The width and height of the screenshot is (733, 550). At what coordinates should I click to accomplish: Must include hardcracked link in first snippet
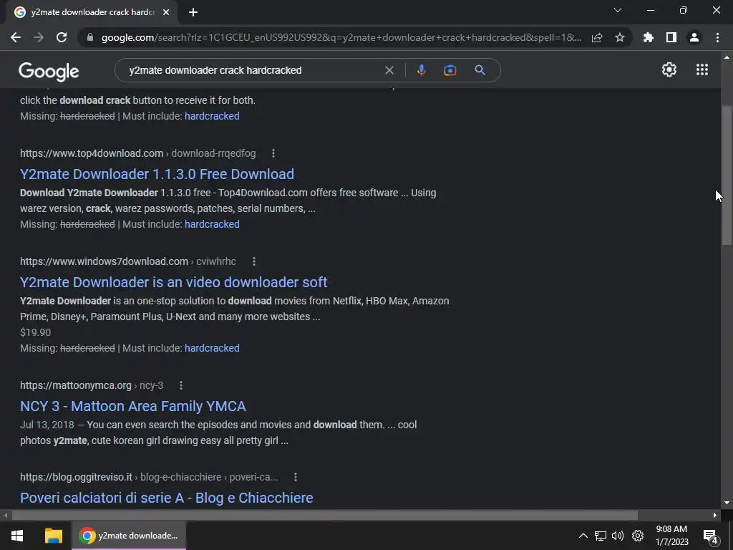[x=212, y=116]
